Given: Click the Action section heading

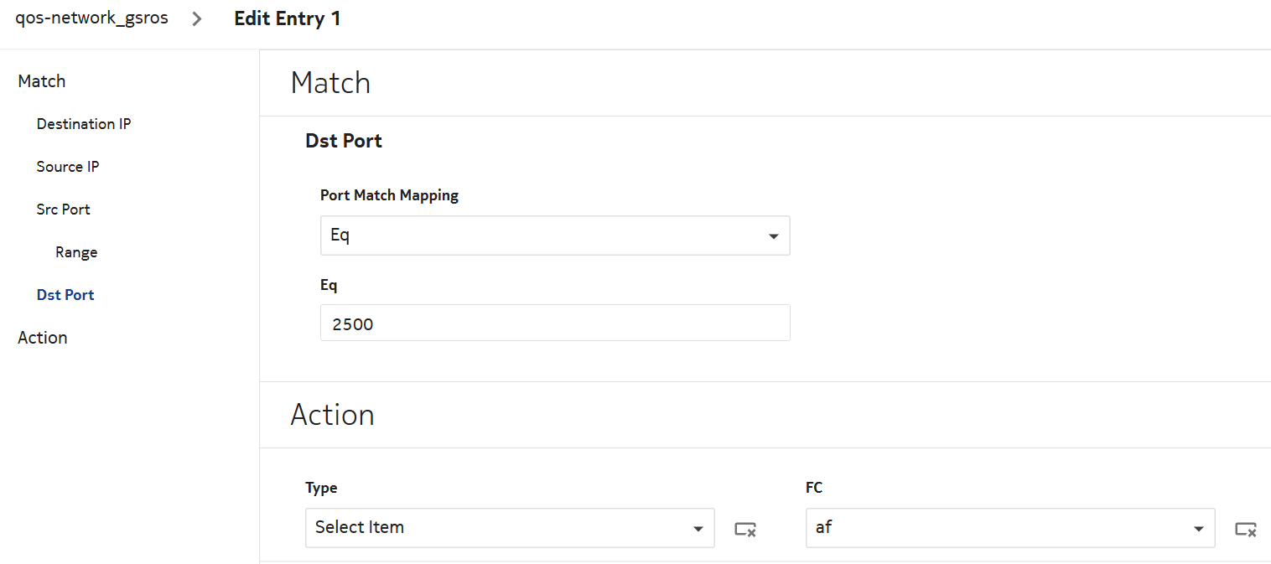Looking at the screenshot, I should click(332, 415).
